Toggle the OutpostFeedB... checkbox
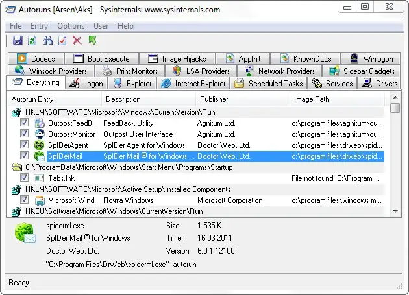The width and height of the screenshot is (409, 295). click(24, 123)
